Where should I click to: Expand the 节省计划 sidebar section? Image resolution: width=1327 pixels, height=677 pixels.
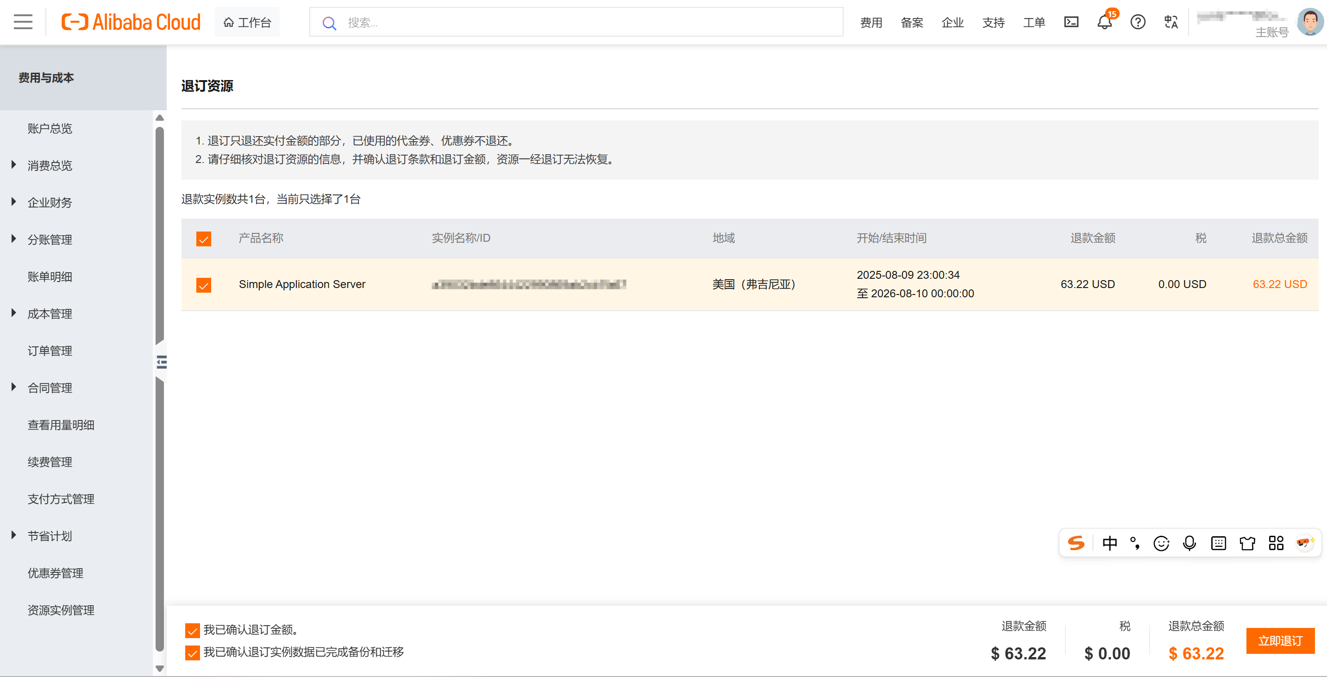50,536
